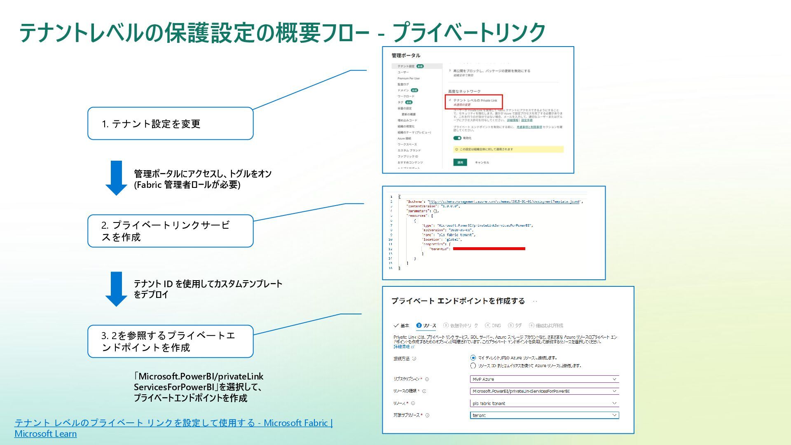The image size is (791, 445).
Task: Switch to the DNS wizard tab
Action: (493, 326)
